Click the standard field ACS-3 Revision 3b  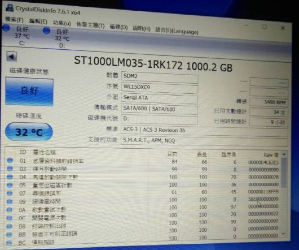[204, 131]
